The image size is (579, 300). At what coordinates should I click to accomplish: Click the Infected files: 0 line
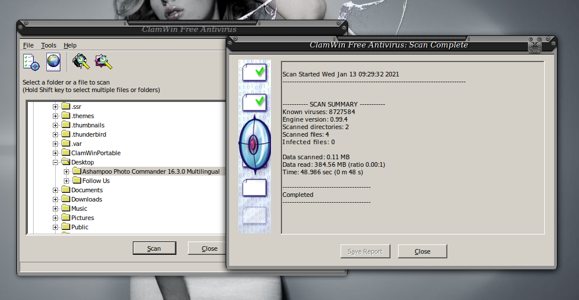309,142
